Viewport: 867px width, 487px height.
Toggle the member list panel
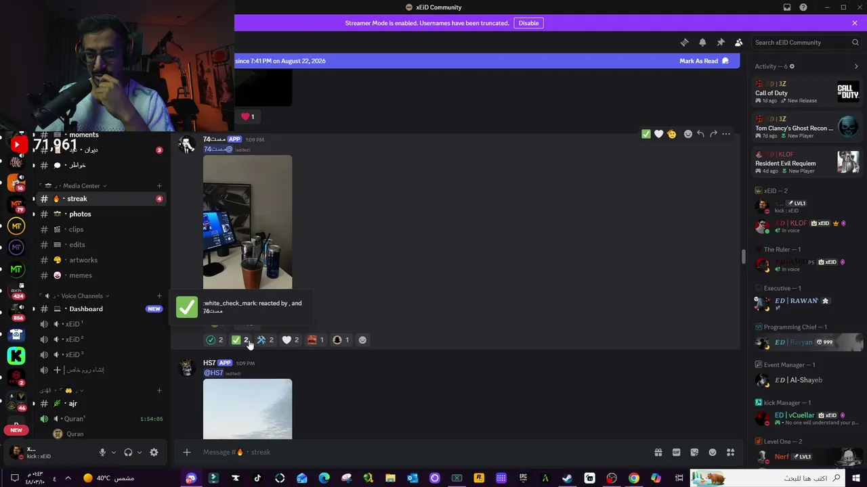tap(739, 42)
